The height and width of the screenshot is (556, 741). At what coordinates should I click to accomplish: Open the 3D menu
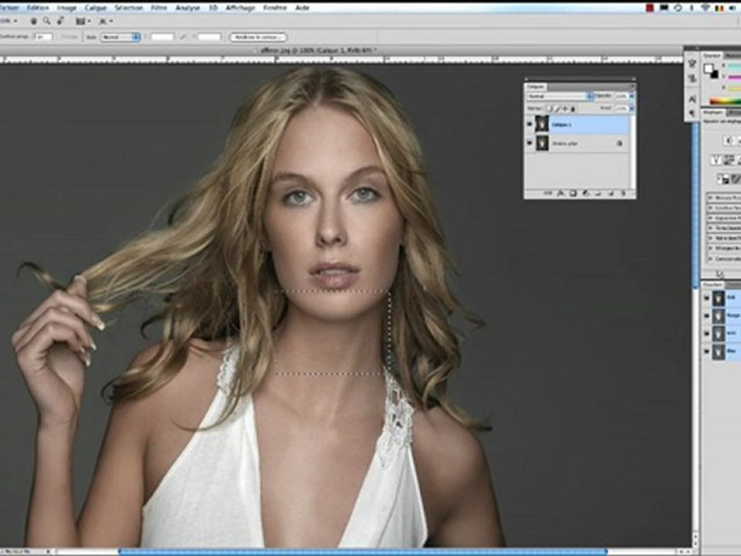tap(213, 8)
